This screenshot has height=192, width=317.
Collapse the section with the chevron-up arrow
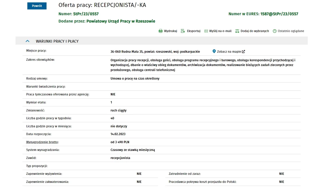(x=28, y=41)
